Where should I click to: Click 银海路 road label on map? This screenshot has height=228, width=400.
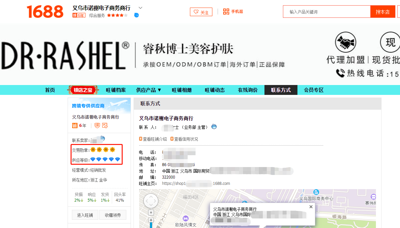[339, 217]
